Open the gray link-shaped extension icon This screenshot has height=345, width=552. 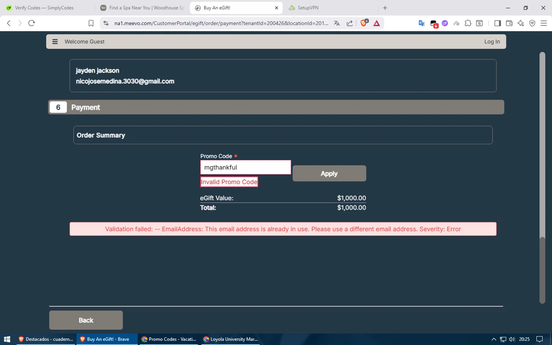[x=456, y=23]
